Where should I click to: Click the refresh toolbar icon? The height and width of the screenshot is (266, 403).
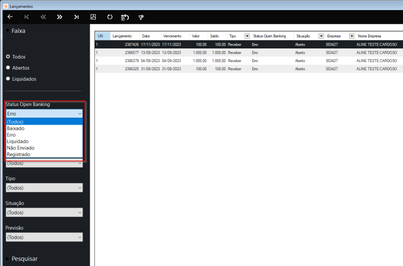coord(110,17)
